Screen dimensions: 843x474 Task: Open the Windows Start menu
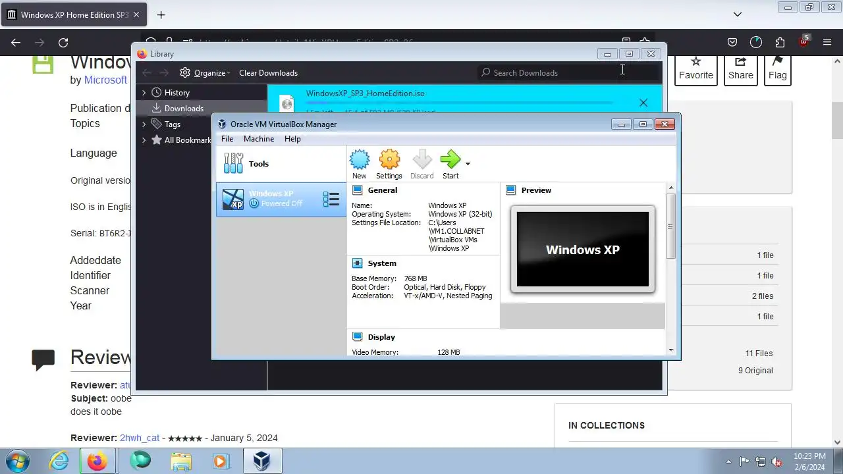click(18, 461)
